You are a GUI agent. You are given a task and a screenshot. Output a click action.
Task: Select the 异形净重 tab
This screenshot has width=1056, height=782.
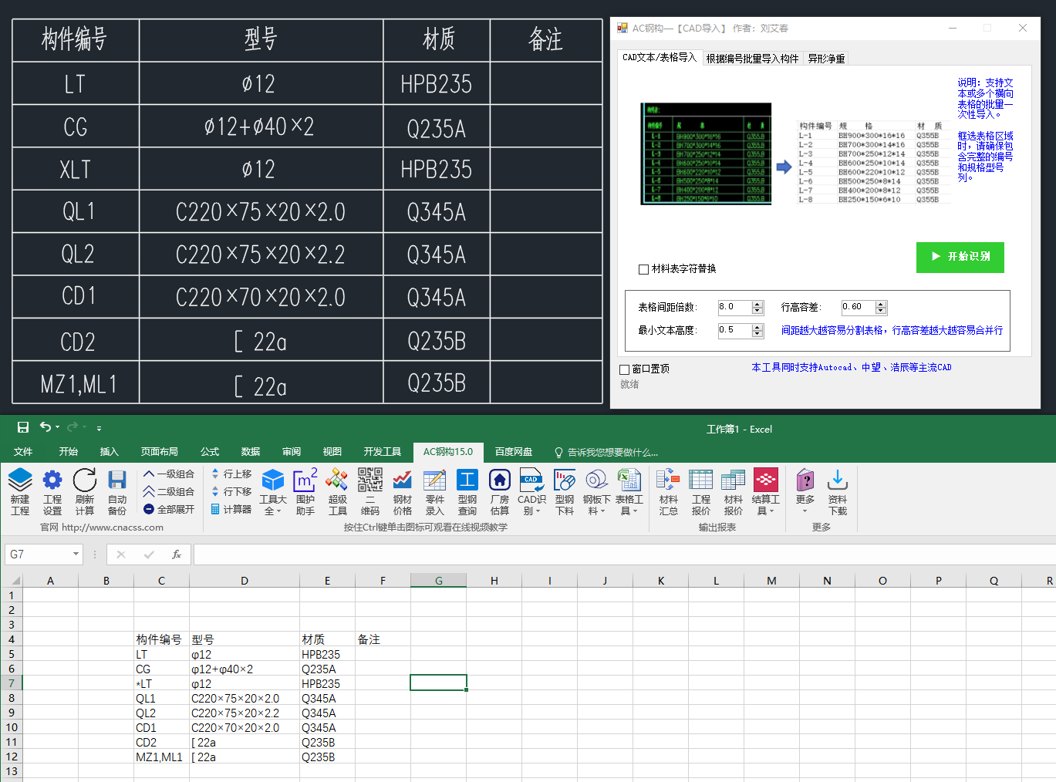(x=826, y=59)
